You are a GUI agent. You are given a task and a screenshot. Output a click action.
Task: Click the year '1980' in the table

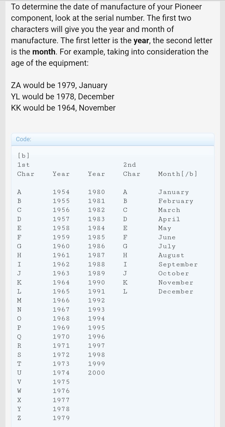[x=97, y=192]
